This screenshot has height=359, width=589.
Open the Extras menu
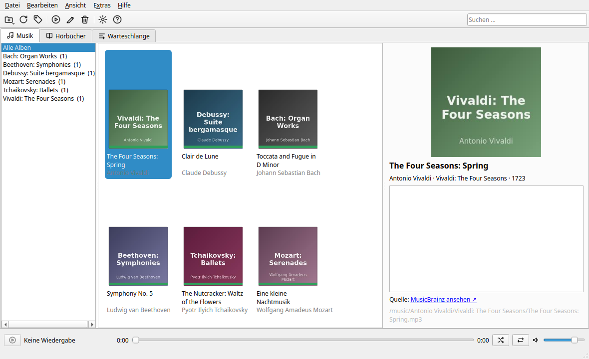pos(102,5)
